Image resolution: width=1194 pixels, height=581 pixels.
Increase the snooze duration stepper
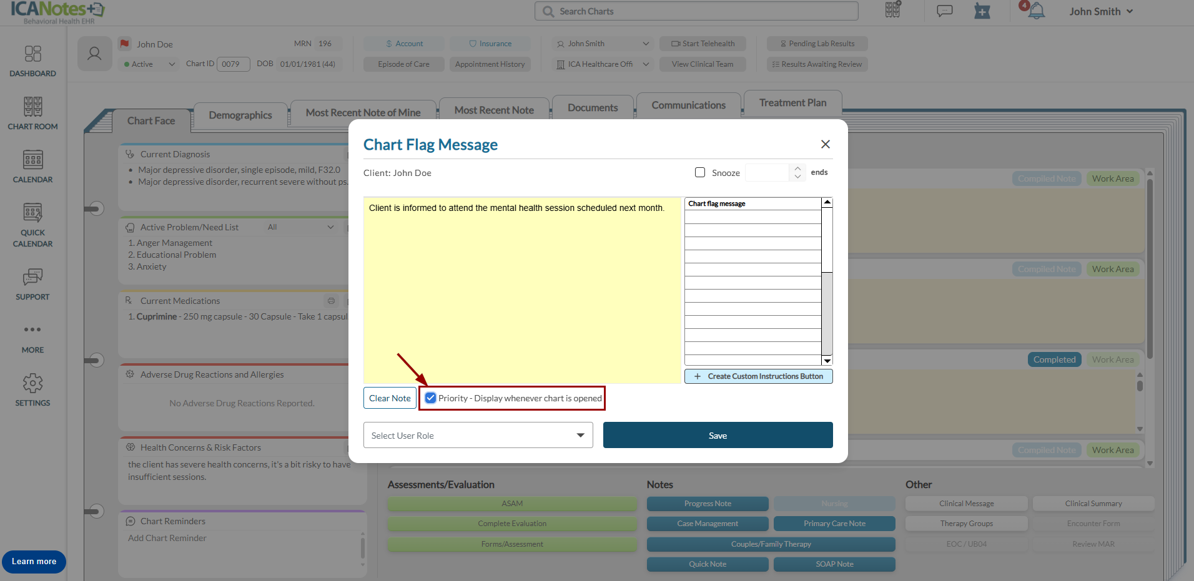pos(797,168)
